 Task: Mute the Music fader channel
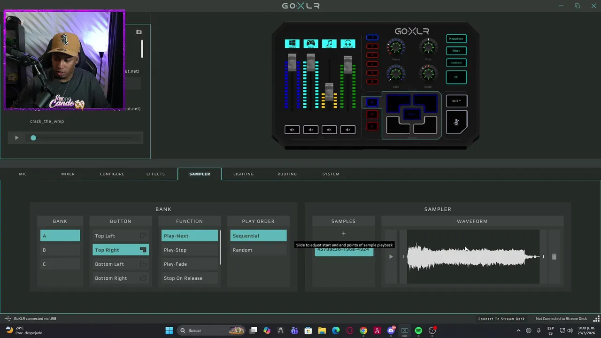pyautogui.click(x=329, y=130)
